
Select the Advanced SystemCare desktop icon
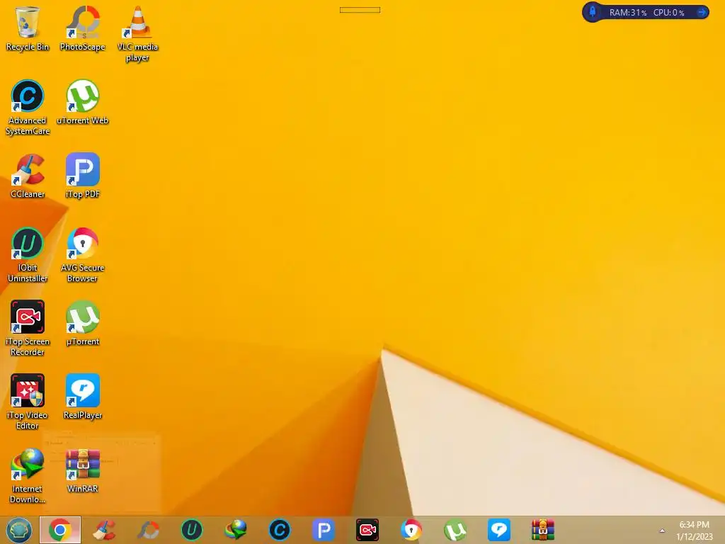click(28, 108)
